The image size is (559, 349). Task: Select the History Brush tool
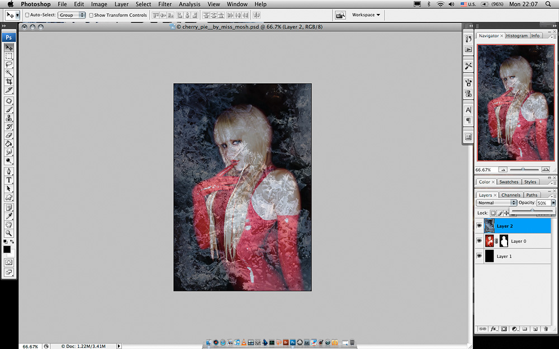pyautogui.click(x=9, y=127)
